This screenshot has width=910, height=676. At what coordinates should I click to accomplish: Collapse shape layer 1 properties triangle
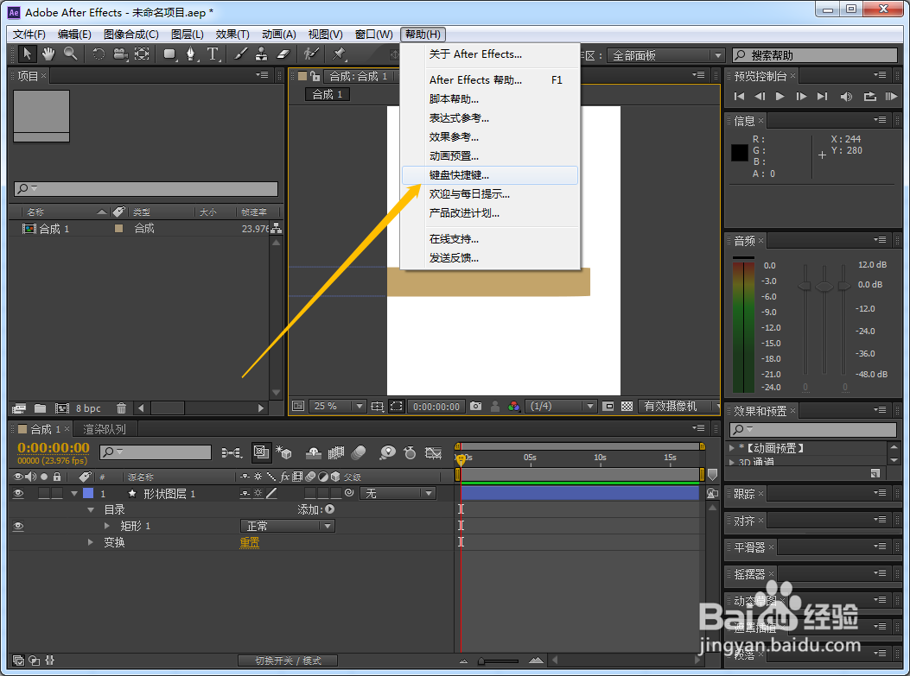coord(74,493)
